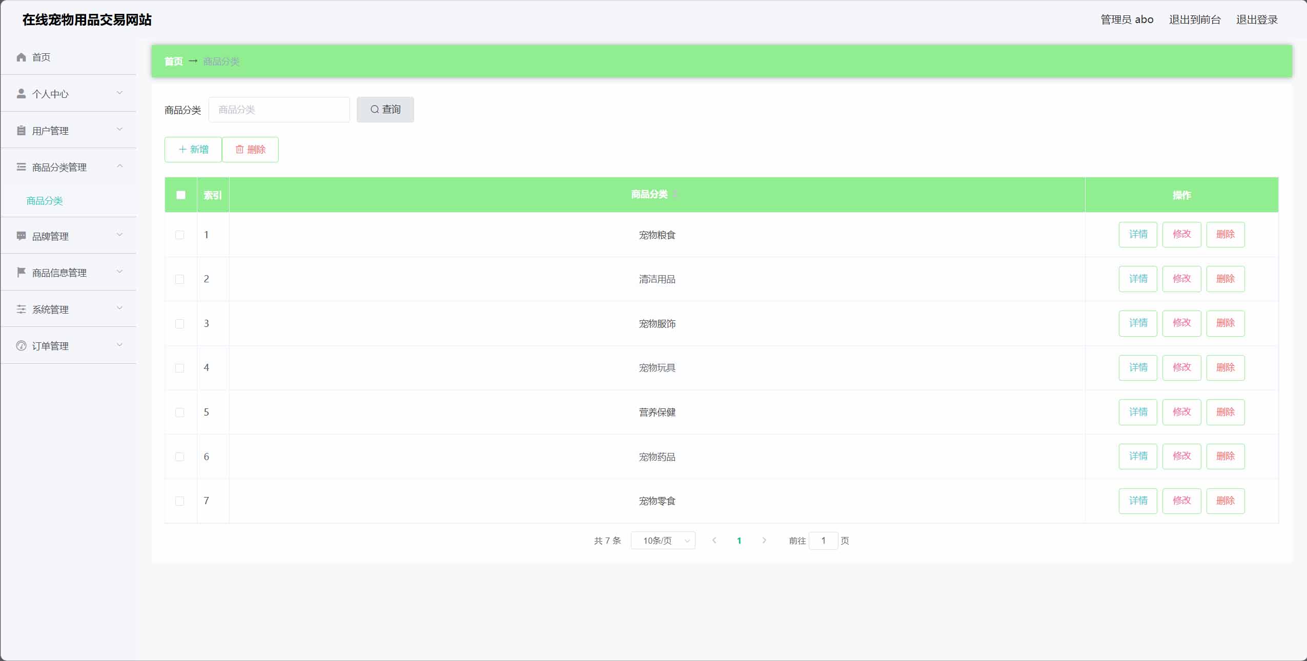The height and width of the screenshot is (661, 1307).
Task: View 详情 for 宠物粮食
Action: tap(1138, 235)
